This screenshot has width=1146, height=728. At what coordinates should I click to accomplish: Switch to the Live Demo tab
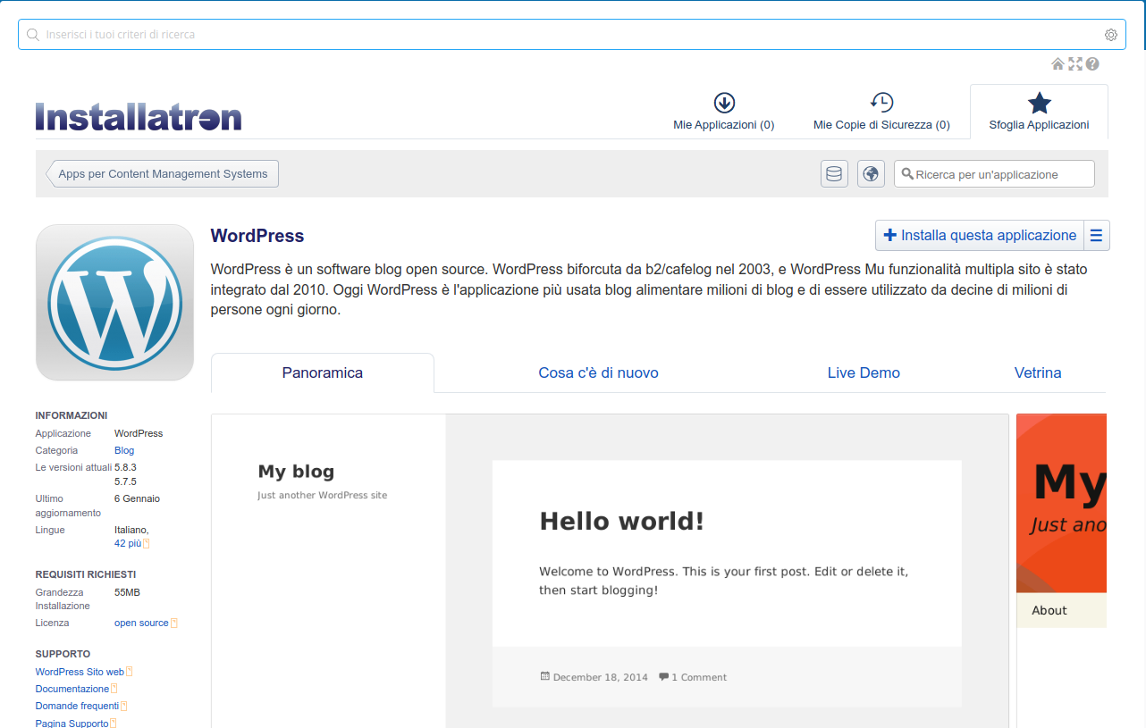[x=864, y=372]
